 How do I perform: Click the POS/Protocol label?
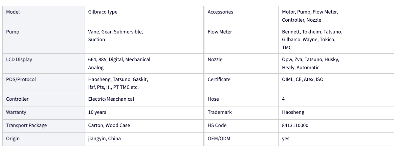(21, 79)
